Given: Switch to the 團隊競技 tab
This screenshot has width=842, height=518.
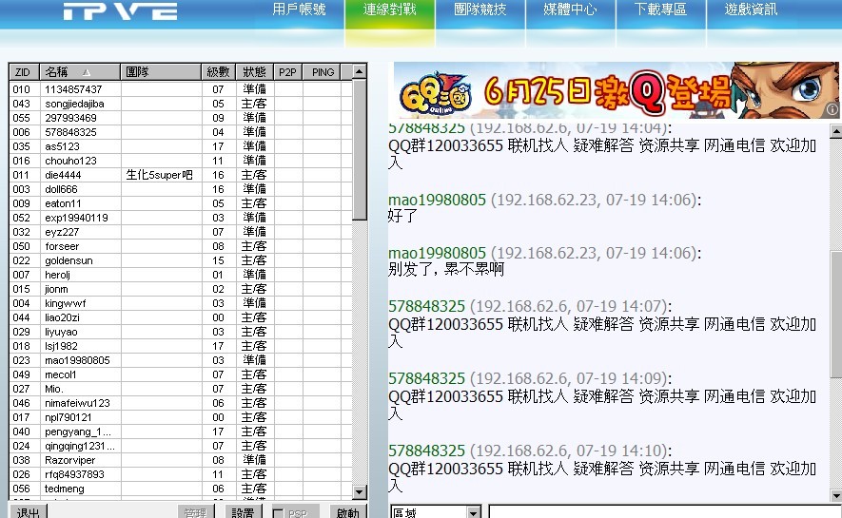Looking at the screenshot, I should tap(480, 10).
